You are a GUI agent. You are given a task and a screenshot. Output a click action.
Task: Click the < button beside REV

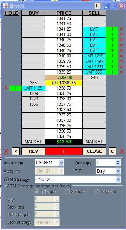(x=16, y=151)
